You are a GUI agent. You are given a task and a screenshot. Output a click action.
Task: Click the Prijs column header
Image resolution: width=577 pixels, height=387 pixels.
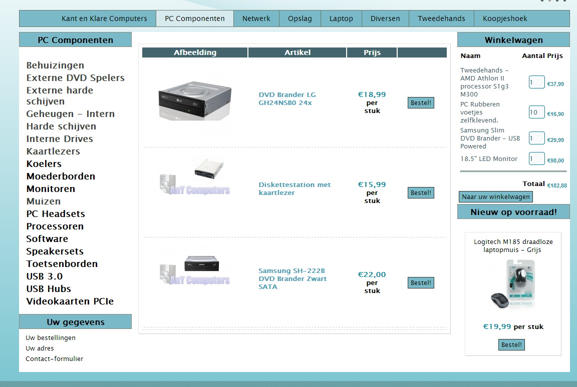tap(372, 52)
